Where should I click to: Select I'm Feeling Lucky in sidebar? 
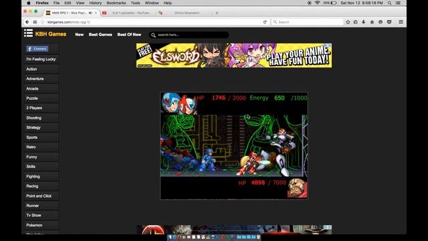tap(41, 59)
